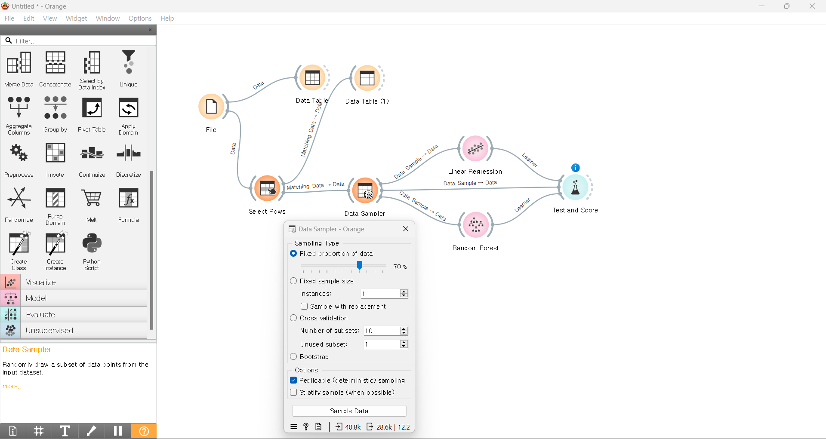Select the Unique widget
The height and width of the screenshot is (439, 826).
[x=128, y=69]
